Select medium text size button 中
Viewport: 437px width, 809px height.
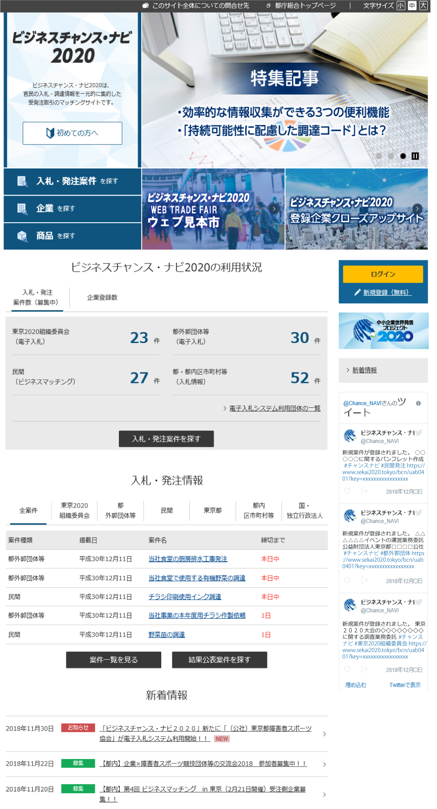pos(412,6)
